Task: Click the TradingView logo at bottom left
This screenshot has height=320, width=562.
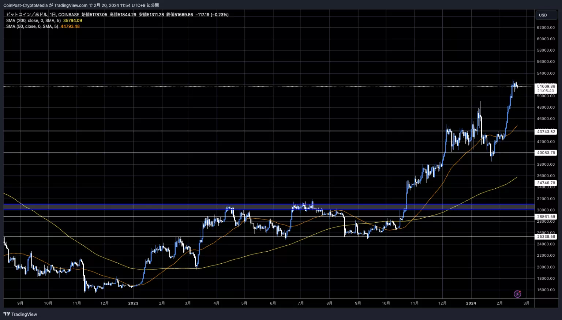Action: [x=20, y=314]
